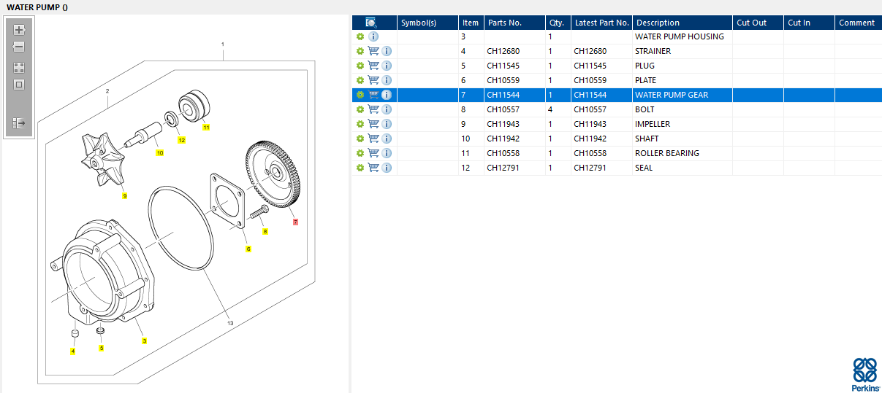This screenshot has width=882, height=393.
Task: Select the SHAFT CH11942 row
Action: [647, 139]
